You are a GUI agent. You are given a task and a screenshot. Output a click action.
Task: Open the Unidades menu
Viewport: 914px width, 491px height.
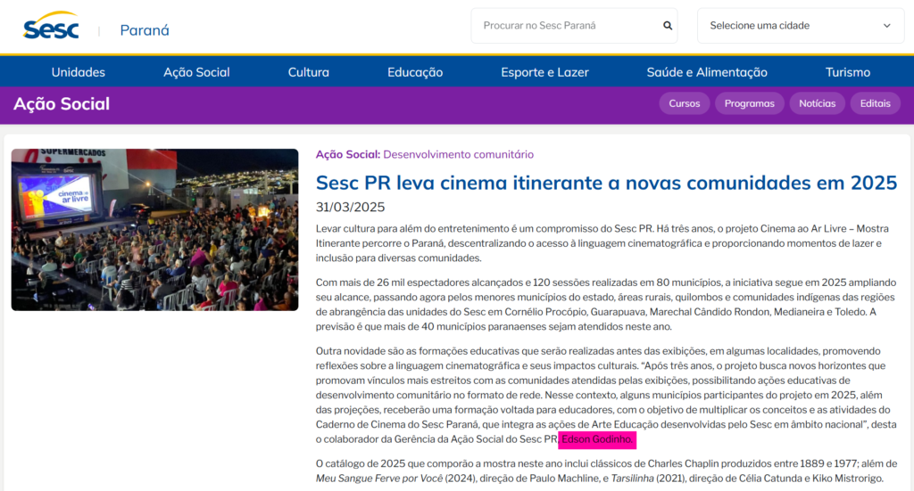coord(79,72)
